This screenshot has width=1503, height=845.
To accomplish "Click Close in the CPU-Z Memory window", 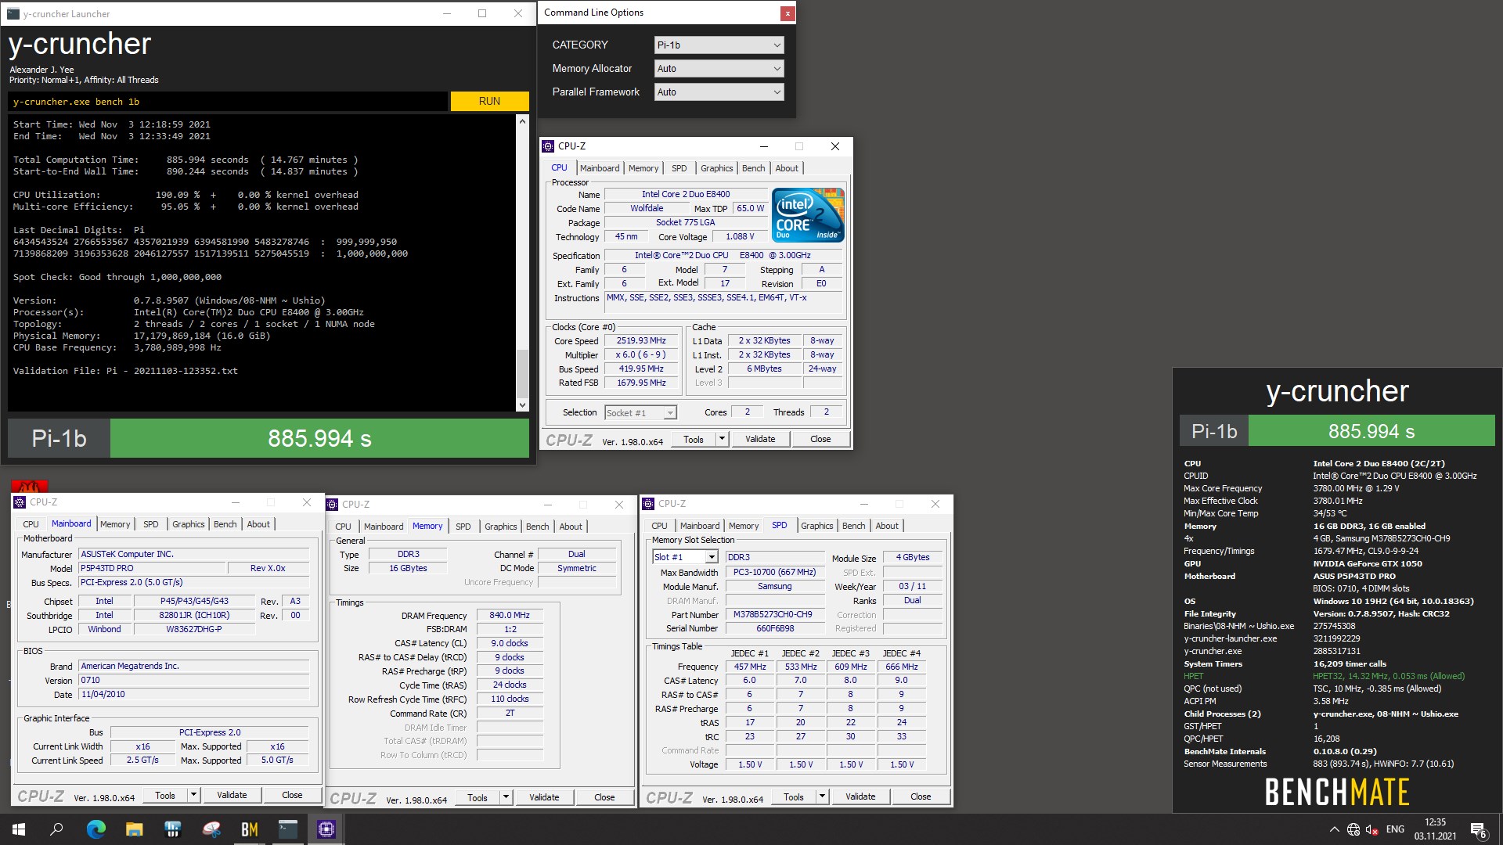I will point(604,797).
